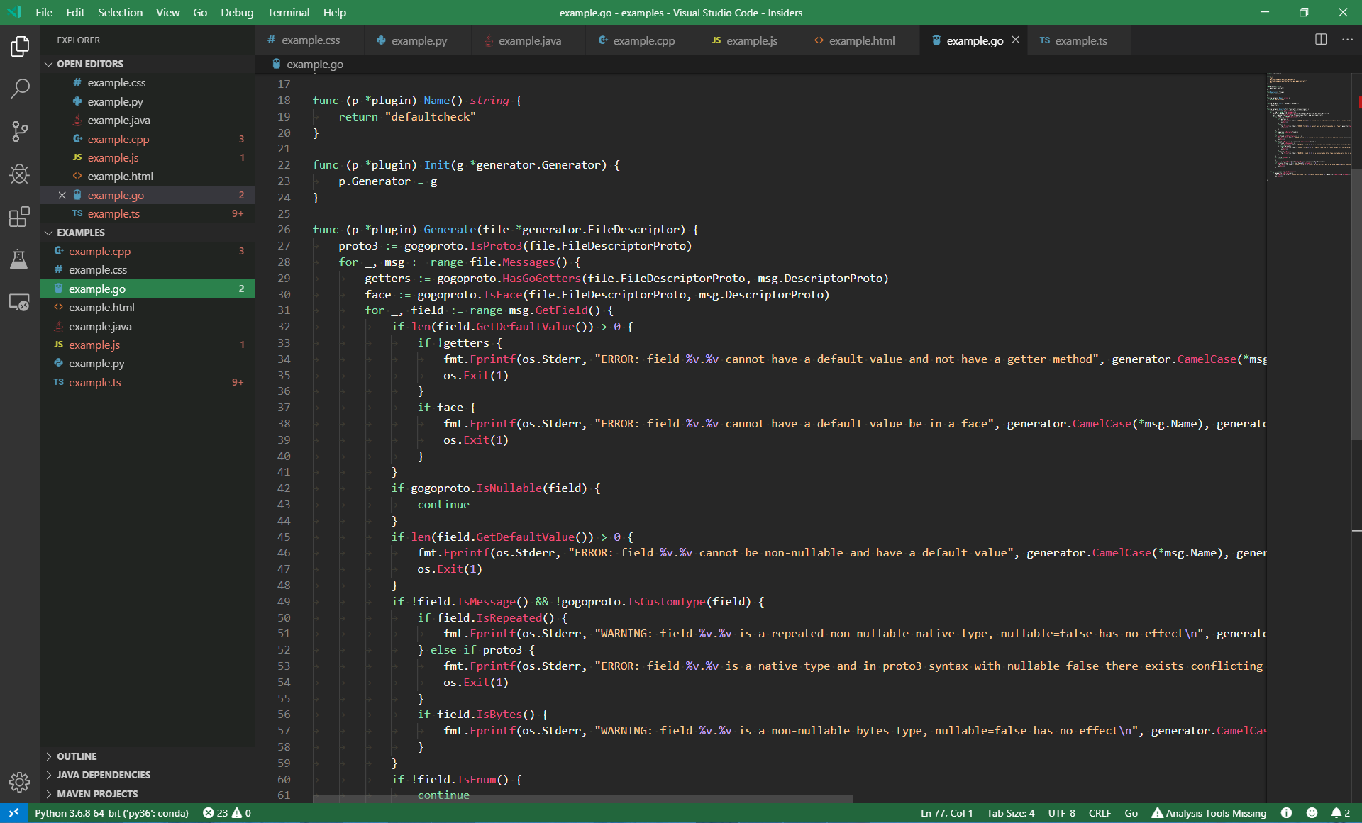Switch to the example.cpp tab
This screenshot has height=823, width=1362.
coord(643,40)
